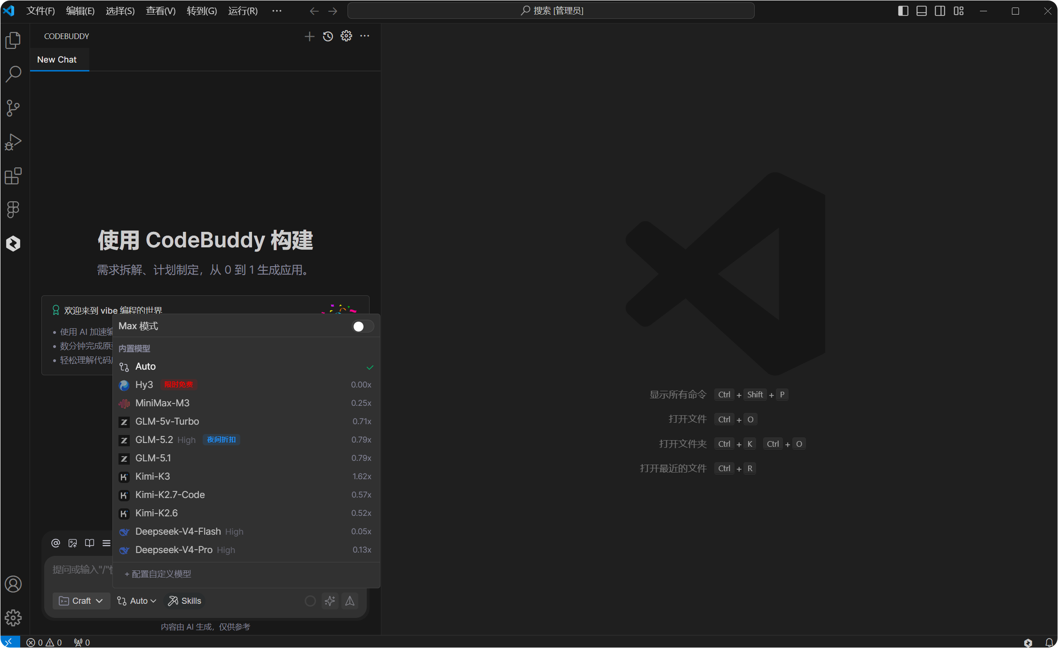Select the GLM-5.2 High model

coord(246,440)
